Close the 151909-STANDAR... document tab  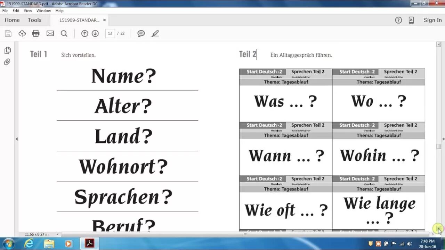pyautogui.click(x=104, y=20)
